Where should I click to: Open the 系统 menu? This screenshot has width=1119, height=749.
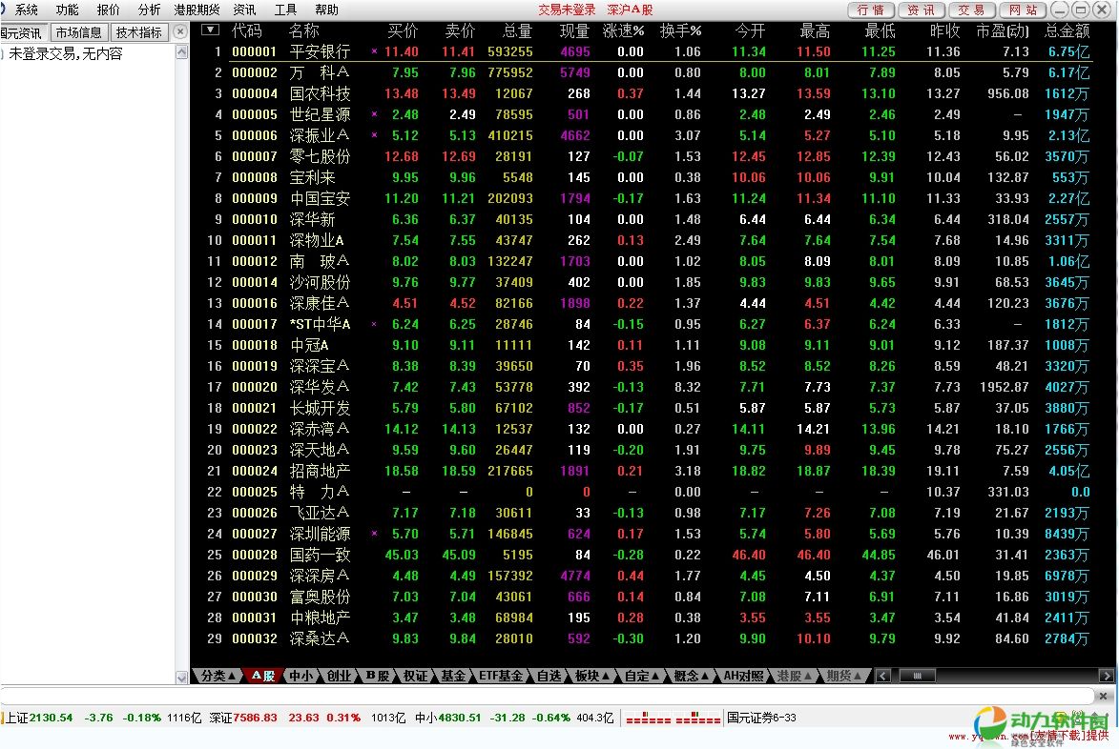(x=26, y=10)
